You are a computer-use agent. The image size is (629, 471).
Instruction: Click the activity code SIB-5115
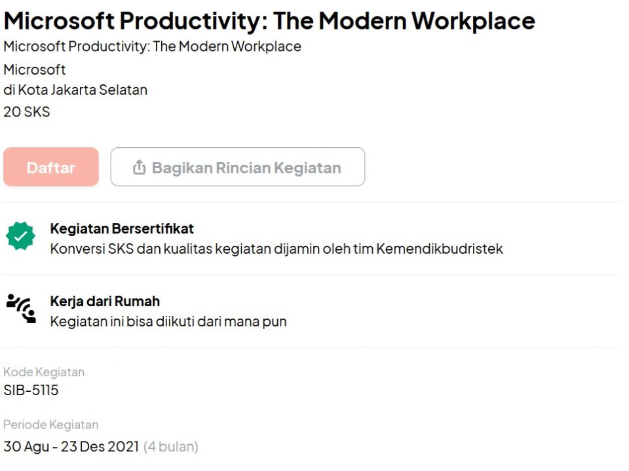(x=31, y=390)
